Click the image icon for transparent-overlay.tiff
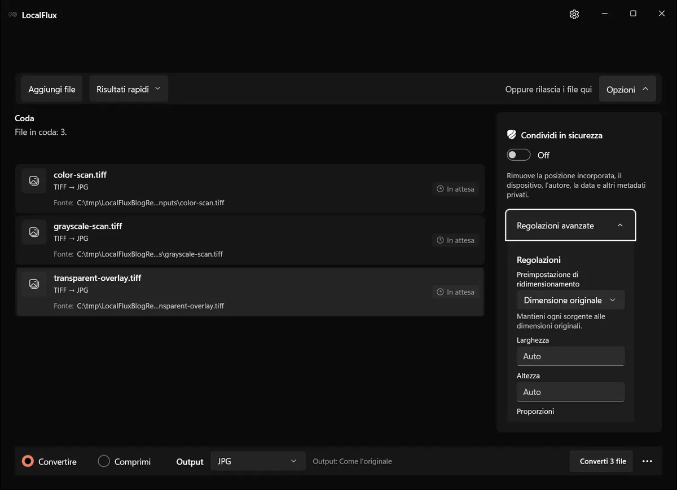677x490 pixels. pyautogui.click(x=34, y=284)
